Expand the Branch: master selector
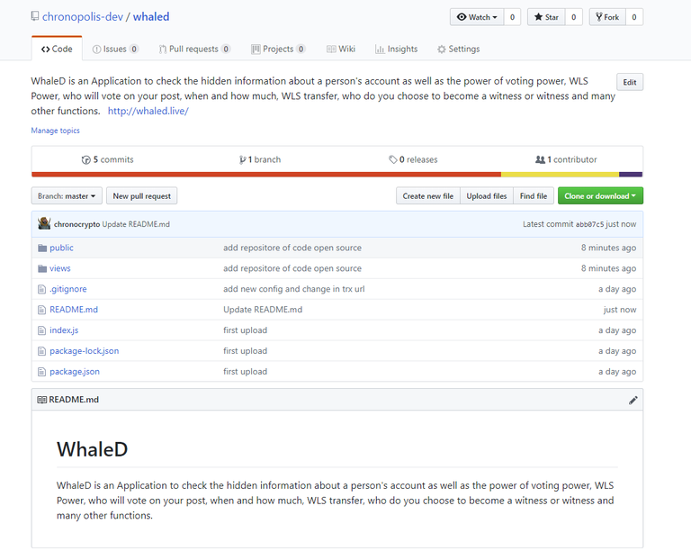The width and height of the screenshot is (691, 560). click(67, 195)
